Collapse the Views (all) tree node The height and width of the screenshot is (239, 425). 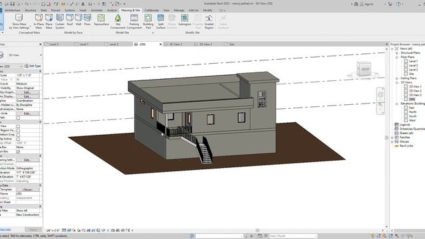tap(392, 48)
